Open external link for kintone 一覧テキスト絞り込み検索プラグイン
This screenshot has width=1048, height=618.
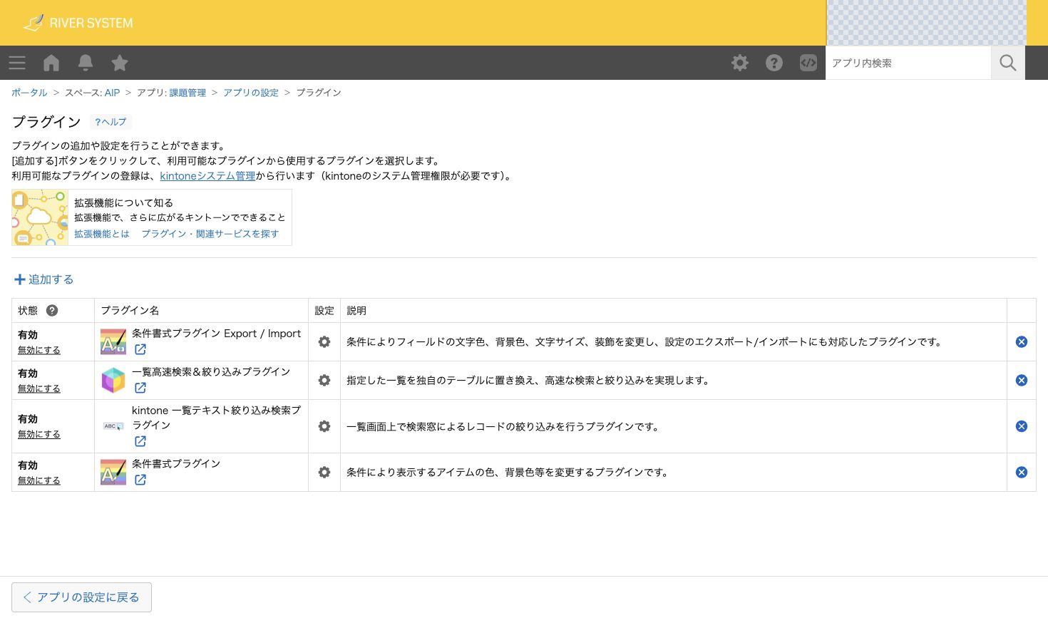[140, 441]
